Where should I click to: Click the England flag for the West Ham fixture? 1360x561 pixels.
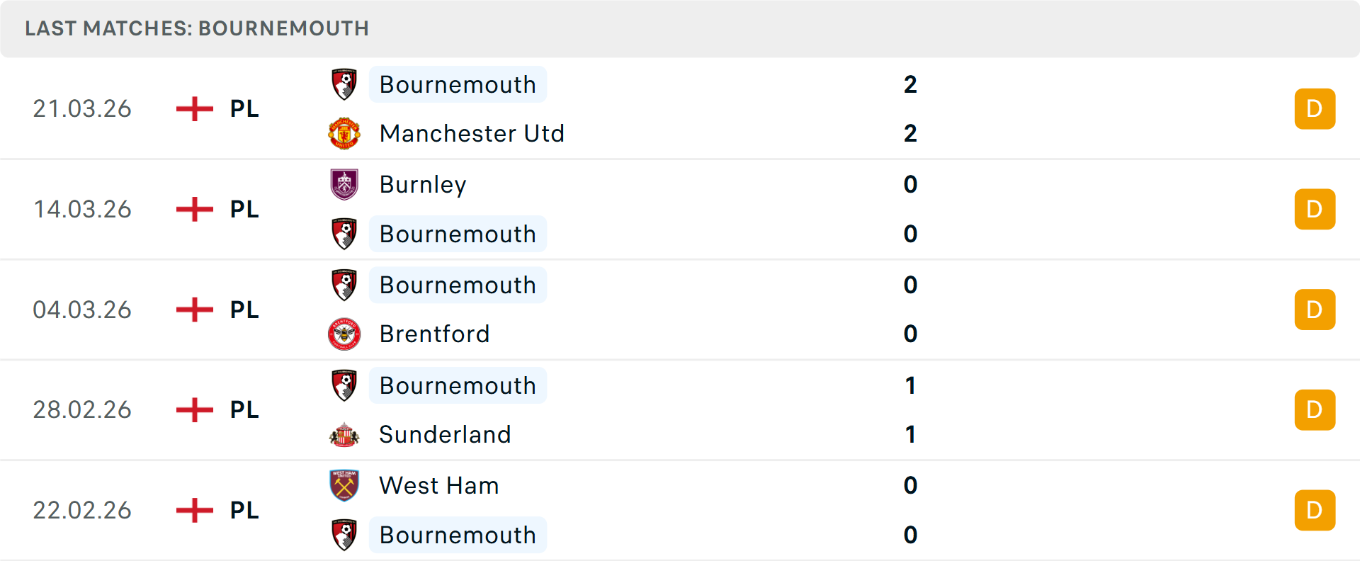tap(193, 509)
